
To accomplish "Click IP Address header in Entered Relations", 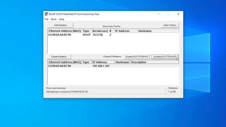I will coord(103,62).
